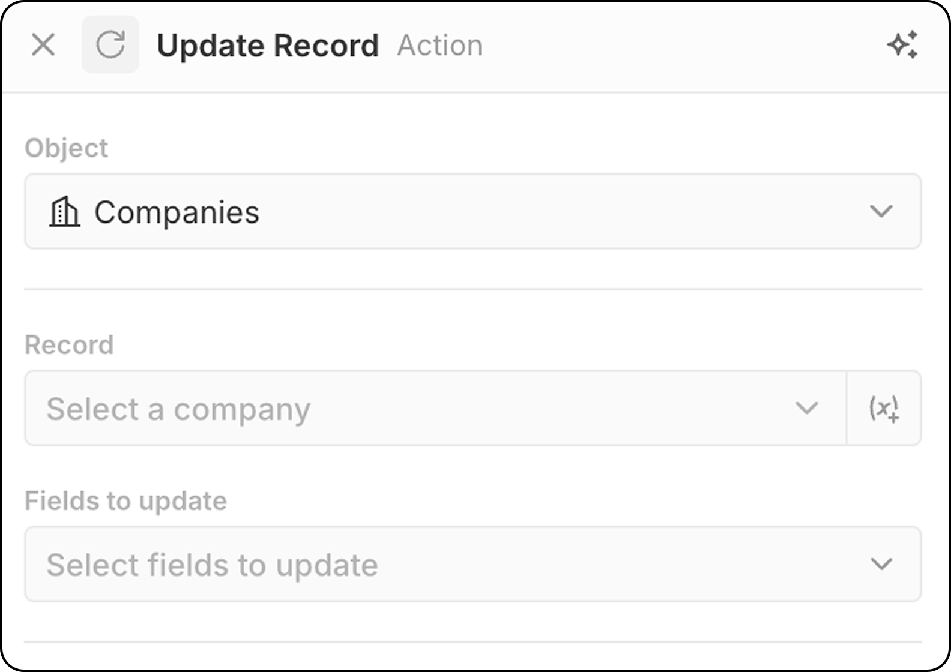Click the Select fields to update placeholder text
This screenshot has width=951, height=672.
pos(212,566)
